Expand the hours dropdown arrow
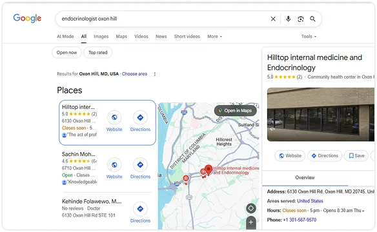377x232 pixels. click(x=363, y=211)
